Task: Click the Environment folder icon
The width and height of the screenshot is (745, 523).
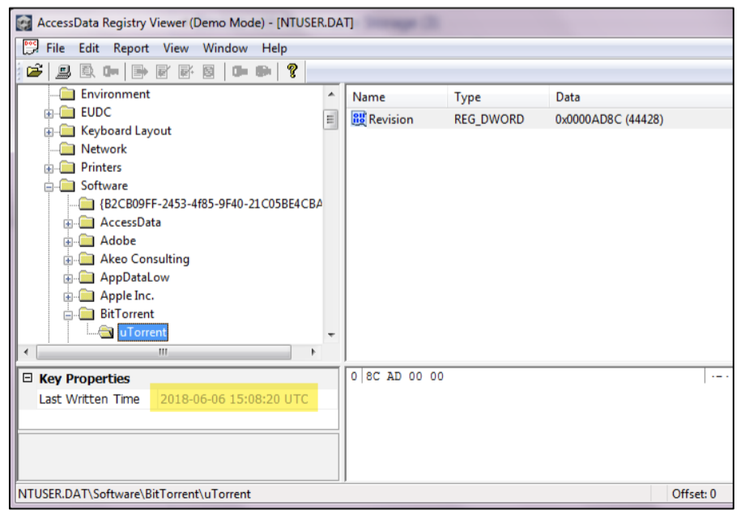Action: (67, 94)
